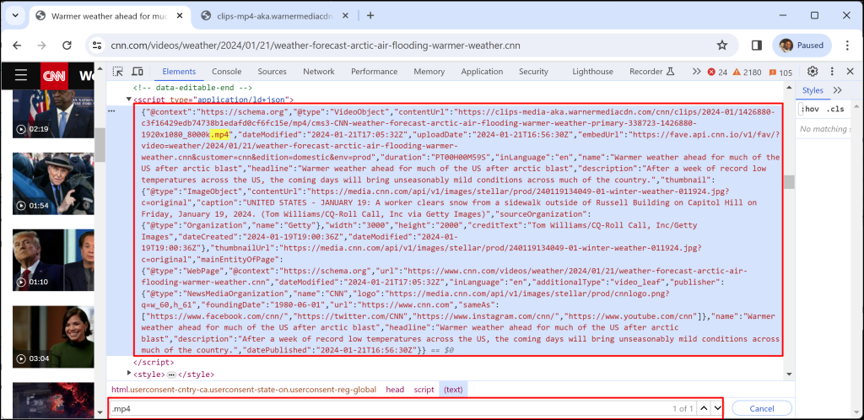Click the 2180 warnings counter

click(748, 73)
